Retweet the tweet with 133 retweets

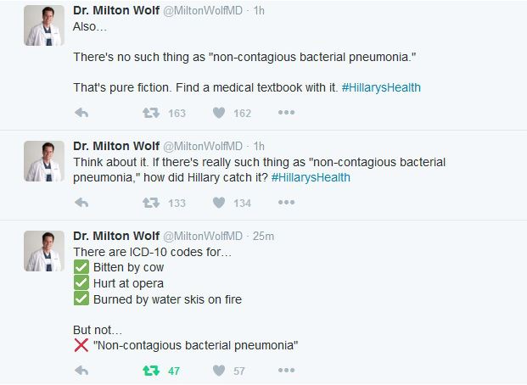point(151,203)
